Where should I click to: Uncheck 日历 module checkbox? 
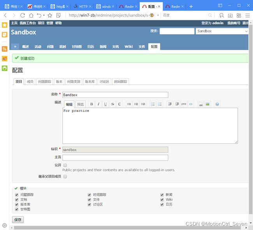tap(162, 204)
